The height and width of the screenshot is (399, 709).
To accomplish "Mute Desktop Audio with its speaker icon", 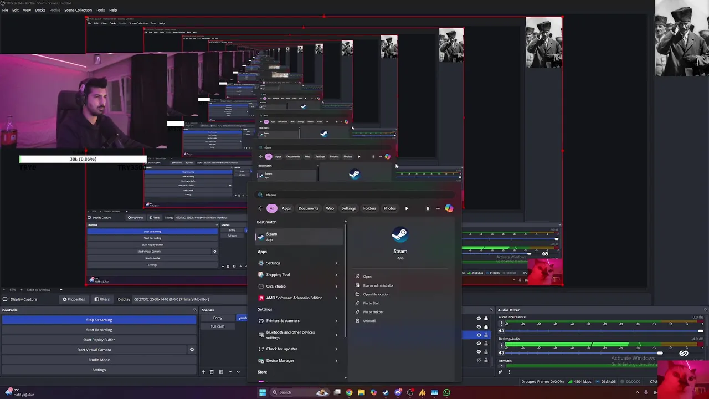I will [501, 352].
